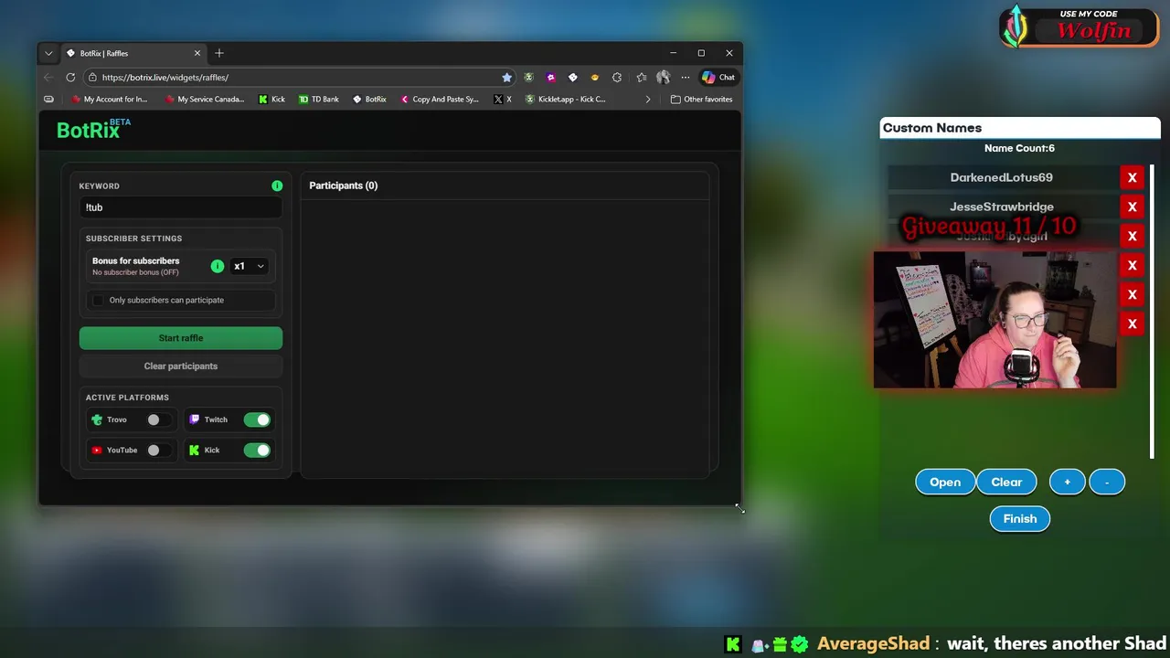Open the X bookmark

[503, 99]
